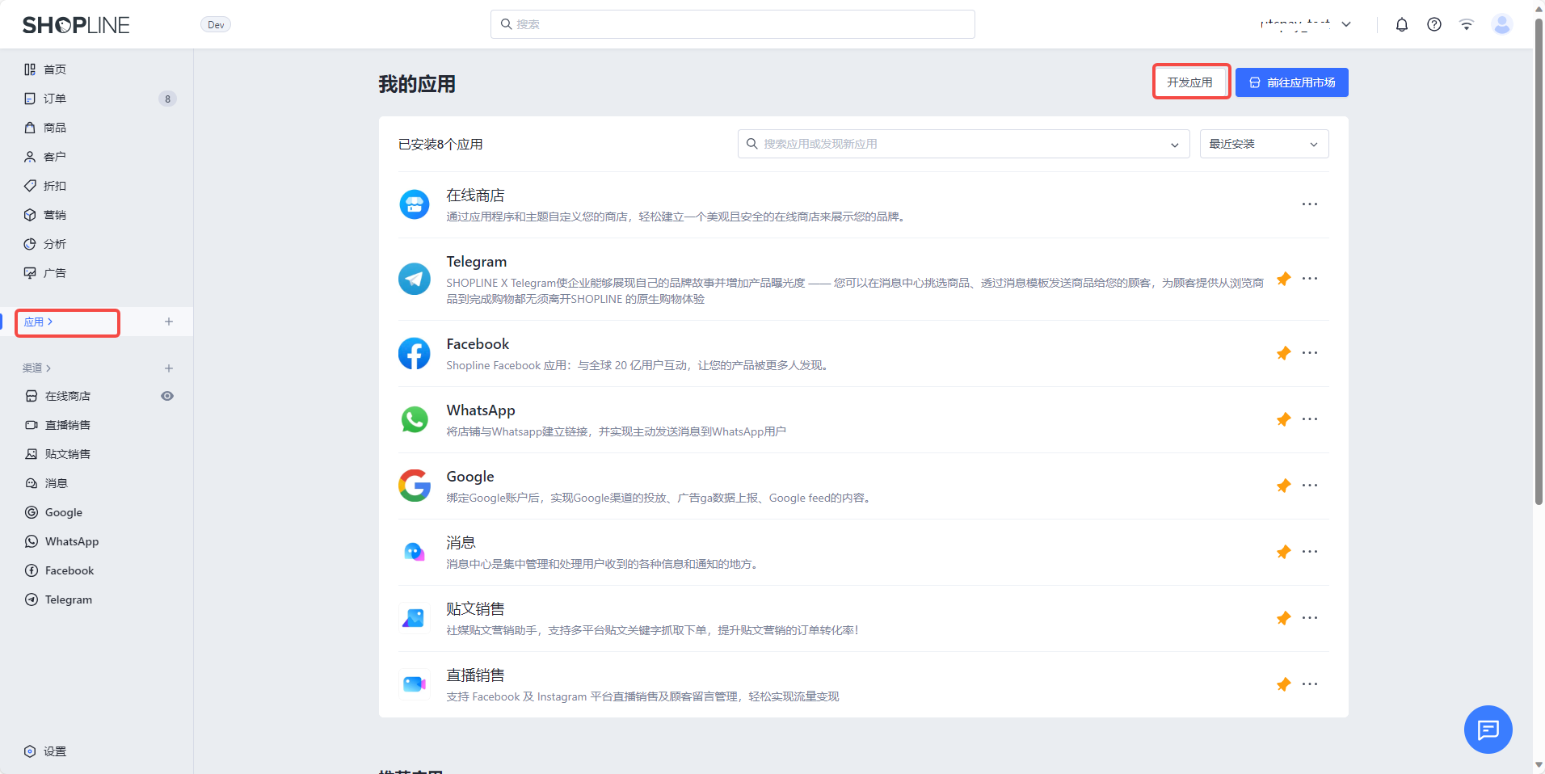Toggle pin on 直播销售 app
Screen dimensions: 1545x774
(1283, 685)
